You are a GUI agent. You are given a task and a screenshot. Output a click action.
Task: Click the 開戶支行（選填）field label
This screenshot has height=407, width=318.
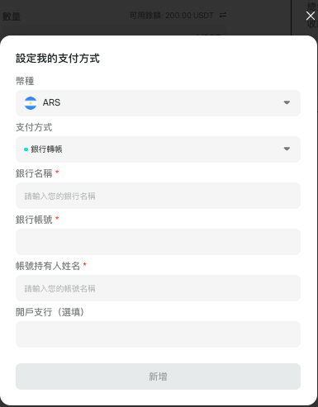pos(50,312)
